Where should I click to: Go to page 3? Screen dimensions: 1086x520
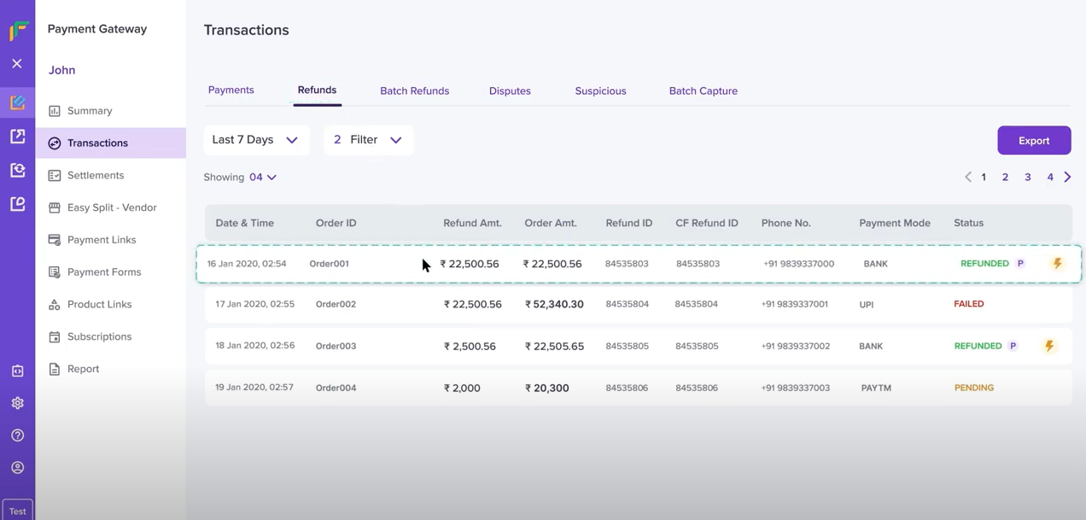tap(1027, 177)
